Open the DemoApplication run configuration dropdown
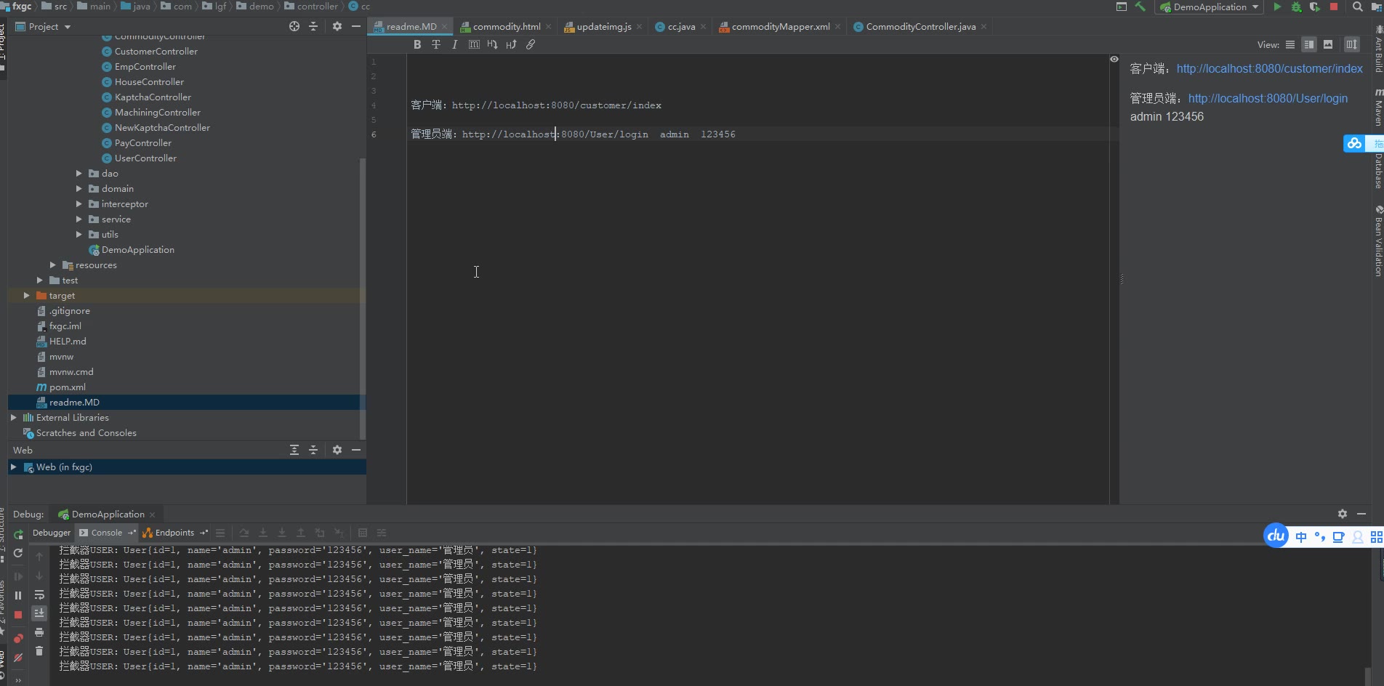 [1210, 7]
